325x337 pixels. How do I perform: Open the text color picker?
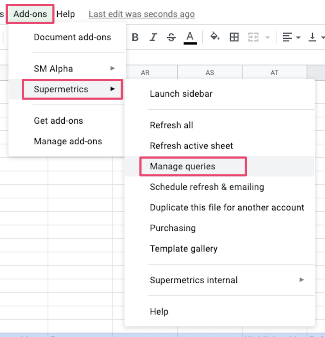point(190,38)
